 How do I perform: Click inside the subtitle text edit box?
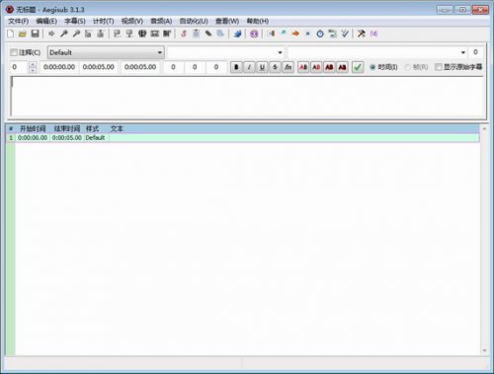point(247,96)
